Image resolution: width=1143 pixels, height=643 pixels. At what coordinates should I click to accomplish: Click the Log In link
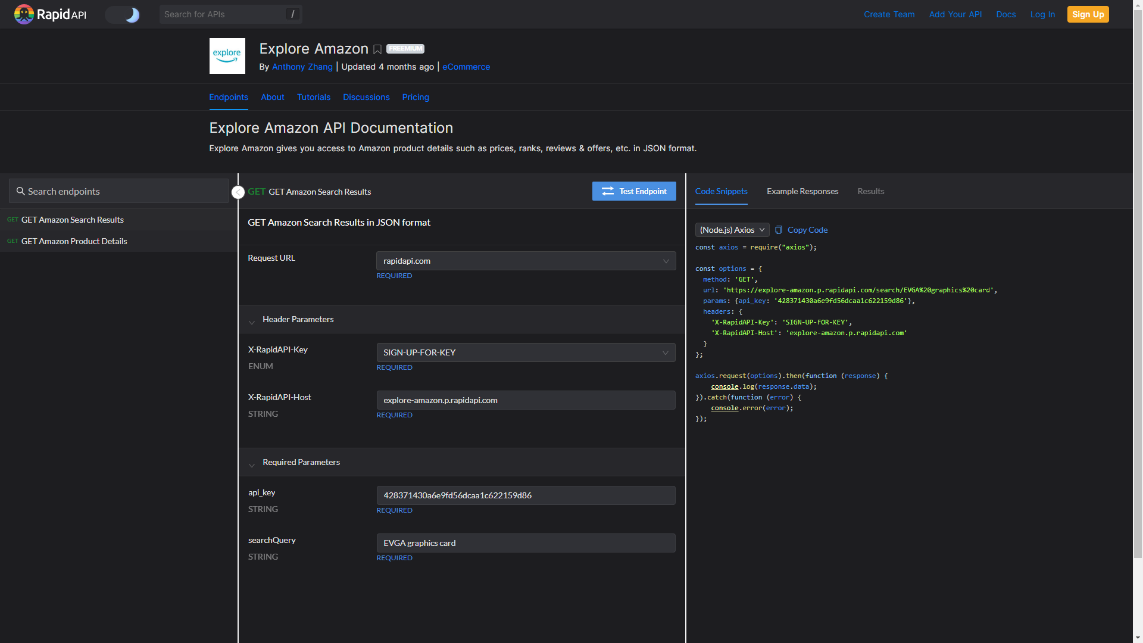click(1042, 14)
